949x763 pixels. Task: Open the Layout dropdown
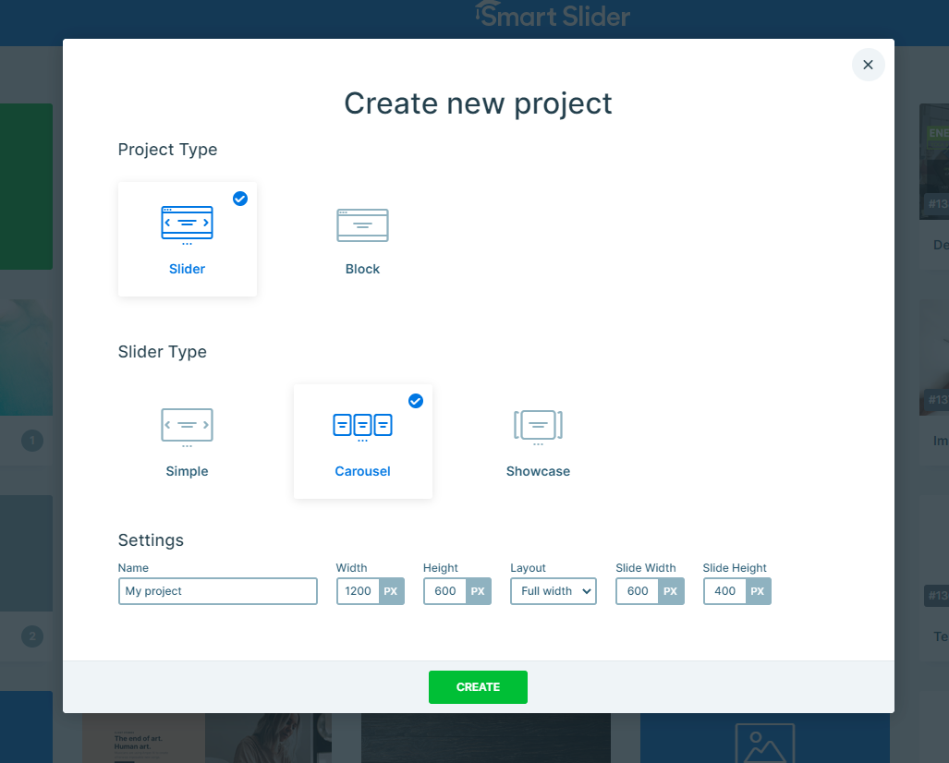553,591
